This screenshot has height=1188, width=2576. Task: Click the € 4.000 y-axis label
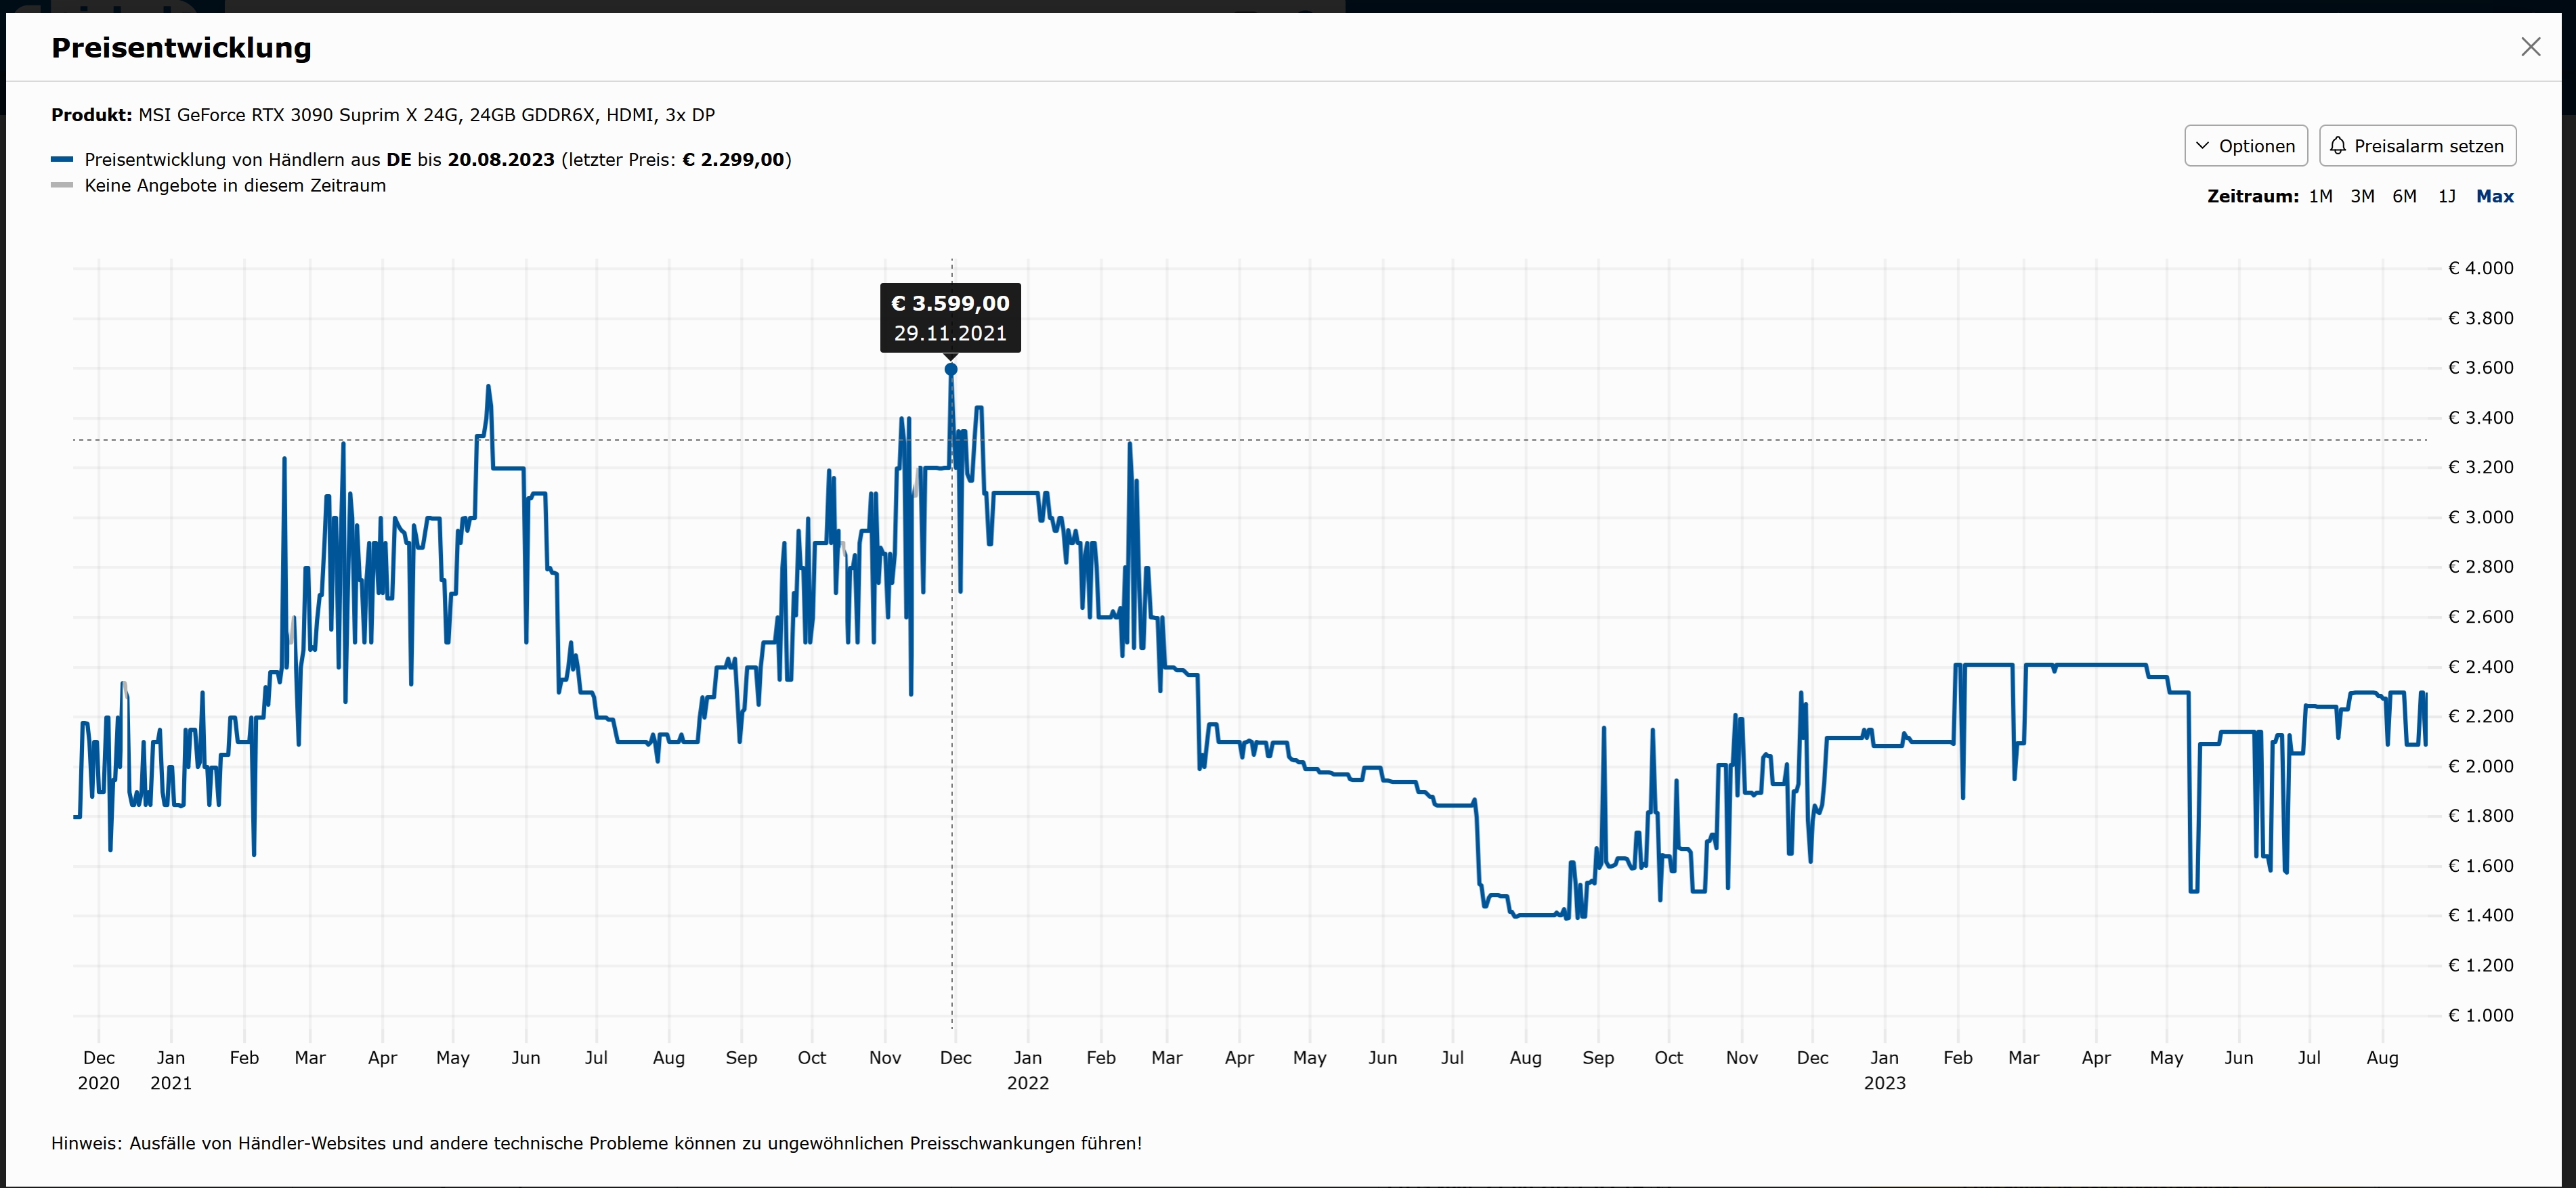pos(2480,268)
